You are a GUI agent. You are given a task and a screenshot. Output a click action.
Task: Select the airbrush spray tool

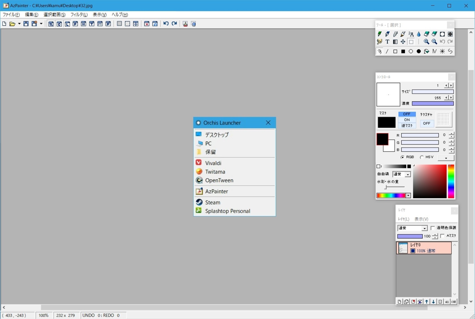click(411, 34)
